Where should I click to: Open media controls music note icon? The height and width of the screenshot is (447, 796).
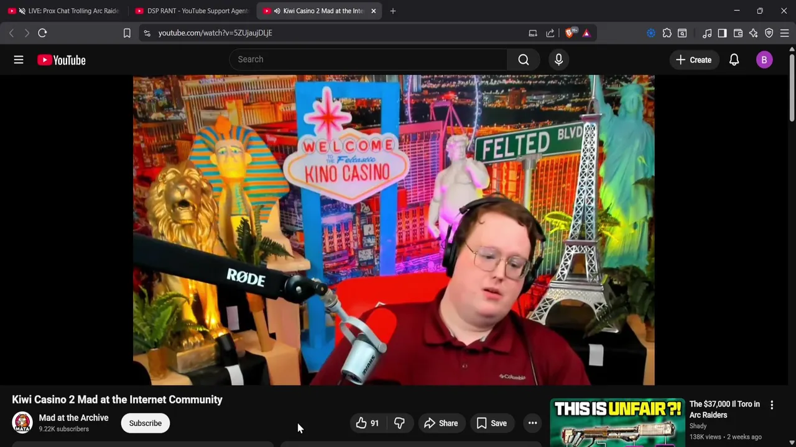(x=707, y=33)
